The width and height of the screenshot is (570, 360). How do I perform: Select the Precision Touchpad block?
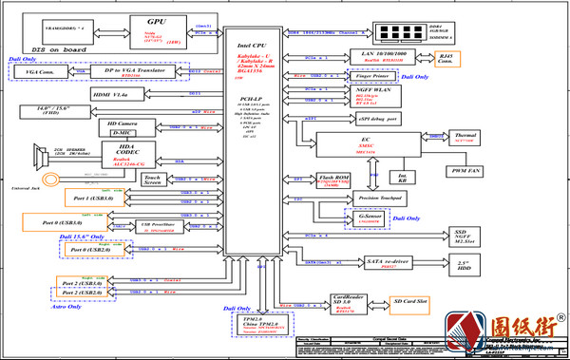(380, 199)
